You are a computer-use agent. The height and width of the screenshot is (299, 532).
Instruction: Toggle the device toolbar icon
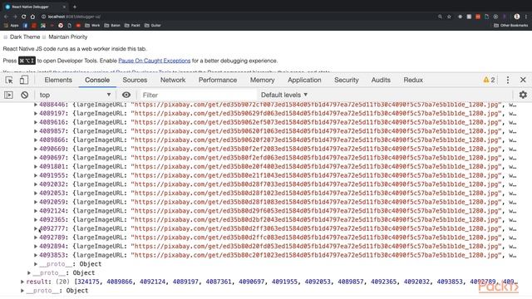[24, 80]
